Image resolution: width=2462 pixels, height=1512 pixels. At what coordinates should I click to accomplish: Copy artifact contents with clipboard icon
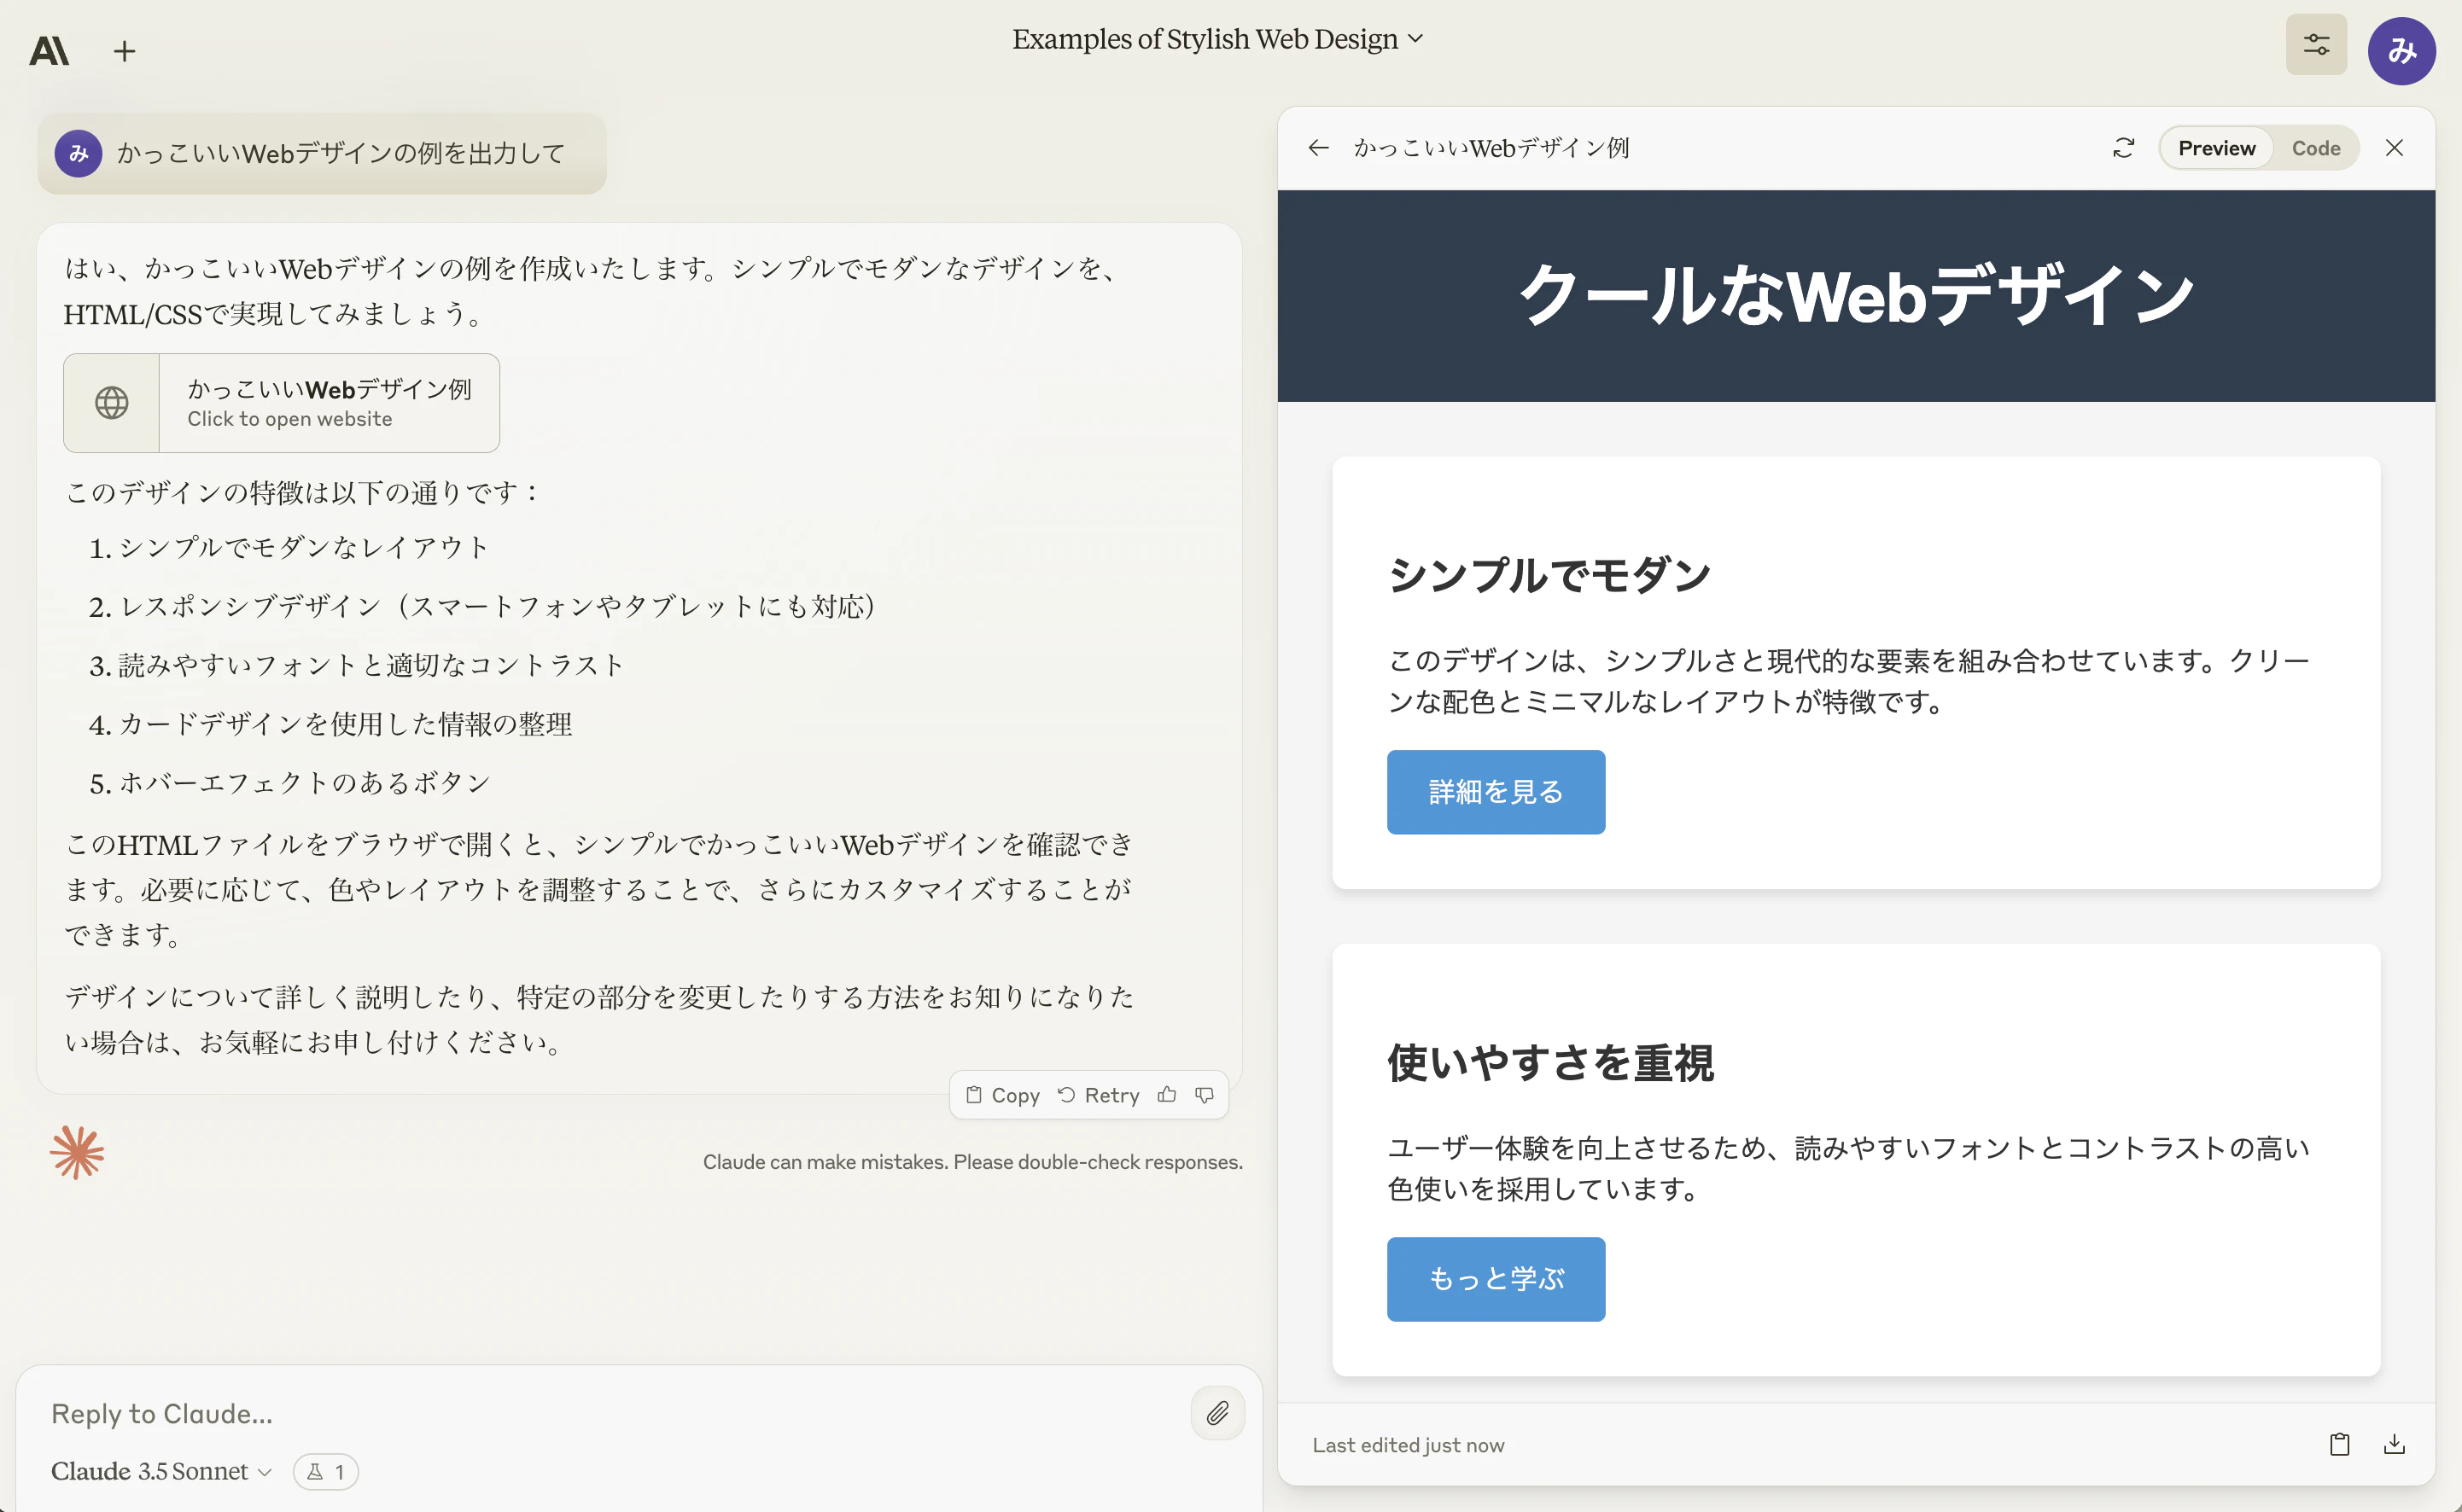[x=2339, y=1444]
